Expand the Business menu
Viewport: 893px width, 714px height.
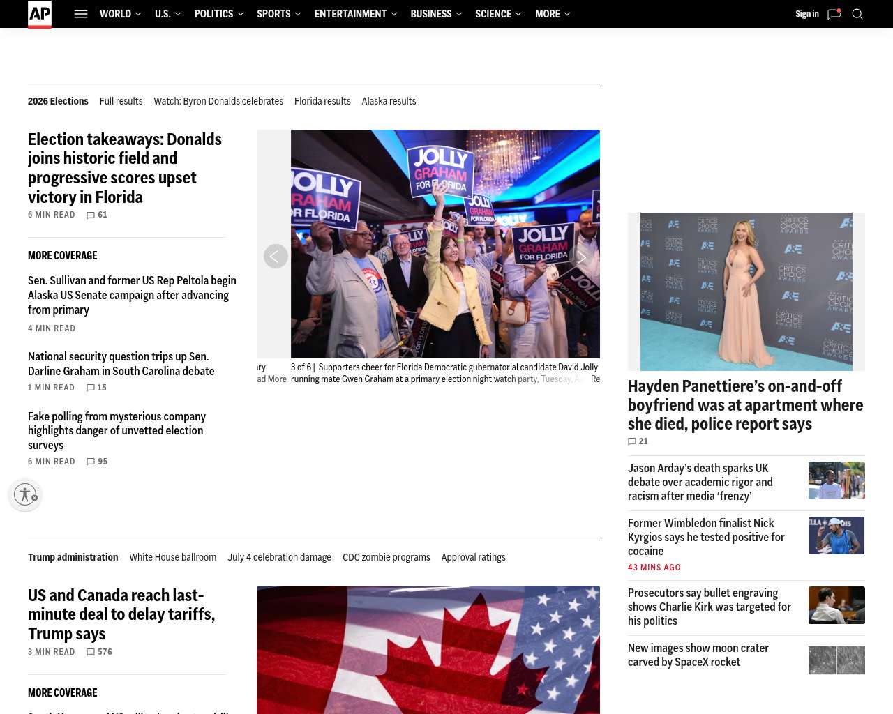pos(436,14)
